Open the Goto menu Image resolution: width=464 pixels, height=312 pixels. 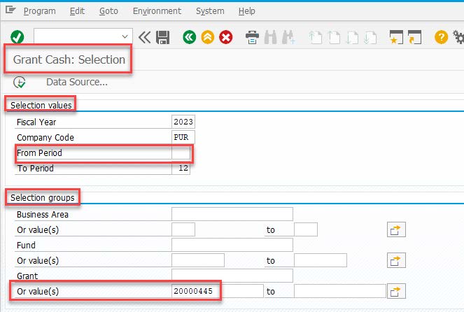point(108,11)
